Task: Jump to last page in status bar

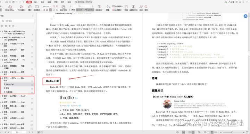Action: [33, 132]
